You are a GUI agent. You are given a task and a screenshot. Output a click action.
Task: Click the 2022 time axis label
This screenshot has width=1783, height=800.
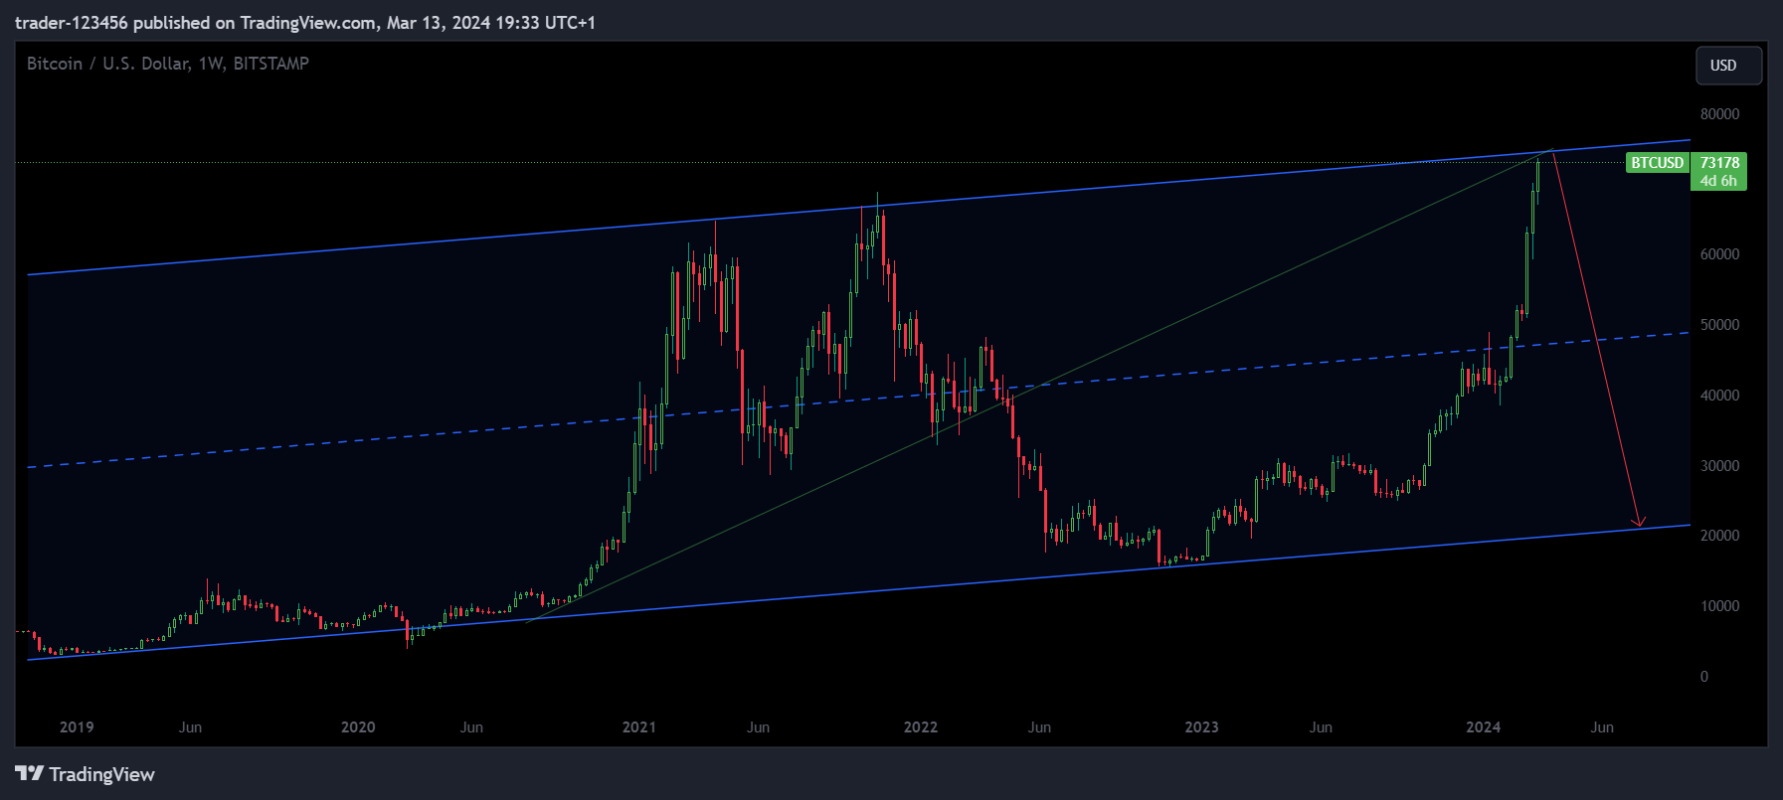click(x=921, y=727)
